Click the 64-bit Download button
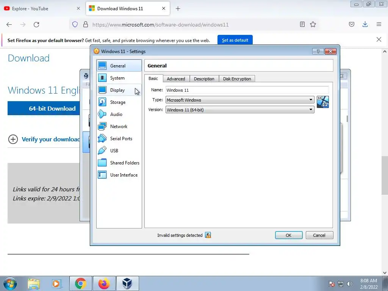This screenshot has height=291, width=388. [x=44, y=108]
